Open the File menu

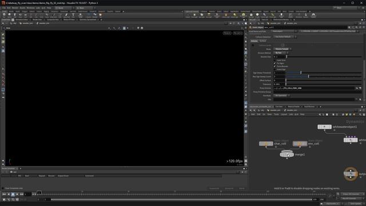pyautogui.click(x=4, y=8)
